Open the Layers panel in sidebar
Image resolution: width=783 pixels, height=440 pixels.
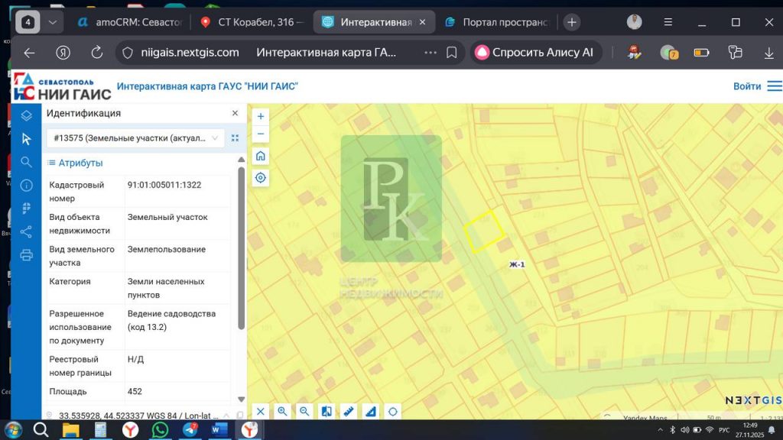click(26, 115)
